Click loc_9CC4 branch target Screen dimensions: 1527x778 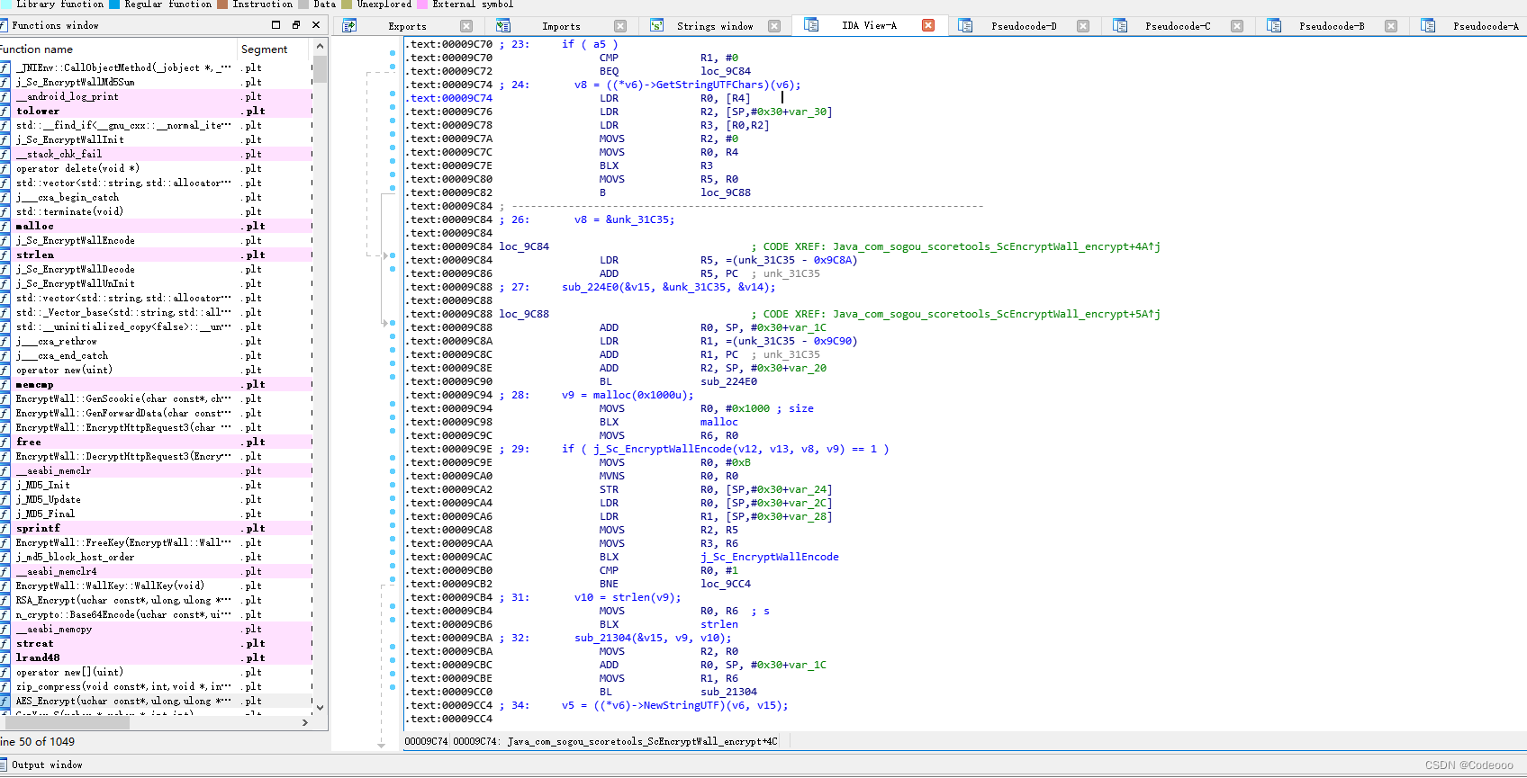(725, 584)
